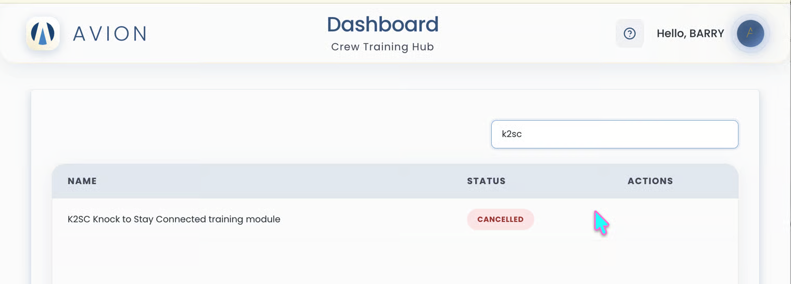This screenshot has height=284, width=791.
Task: Click the page background left of the card
Action: coord(16,182)
